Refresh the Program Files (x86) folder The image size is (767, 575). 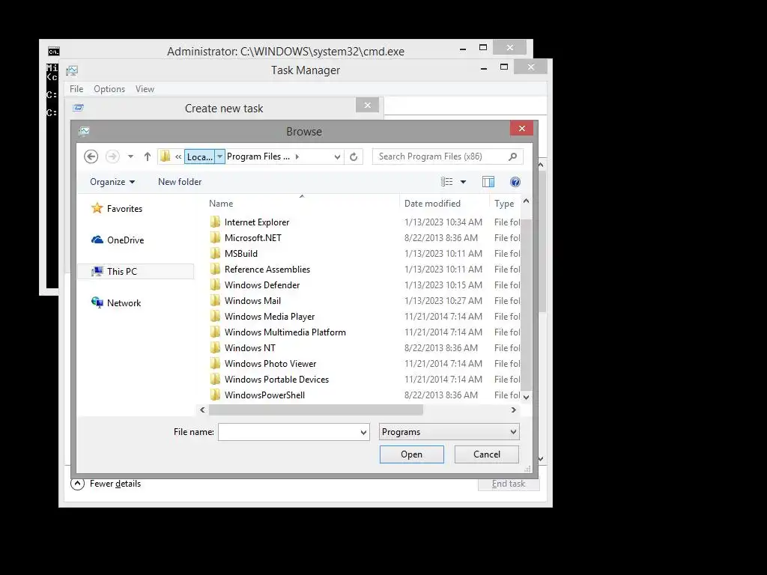[x=354, y=157]
